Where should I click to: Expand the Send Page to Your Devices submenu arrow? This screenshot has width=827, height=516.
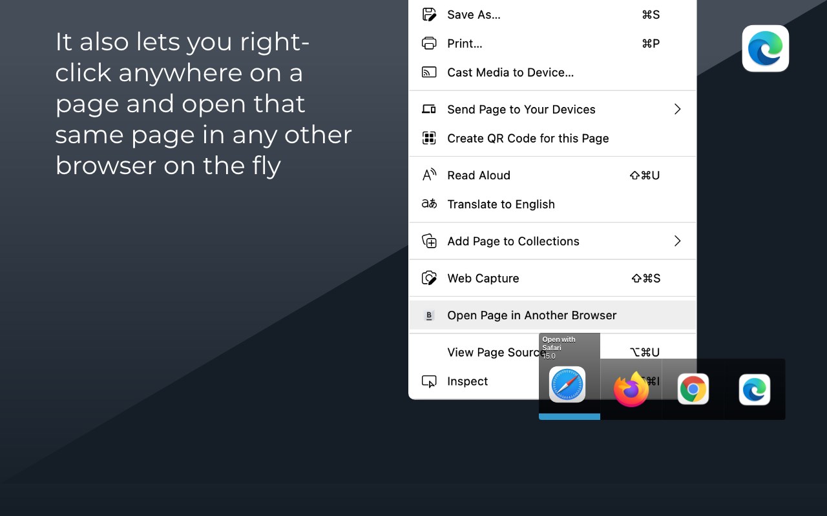(678, 109)
